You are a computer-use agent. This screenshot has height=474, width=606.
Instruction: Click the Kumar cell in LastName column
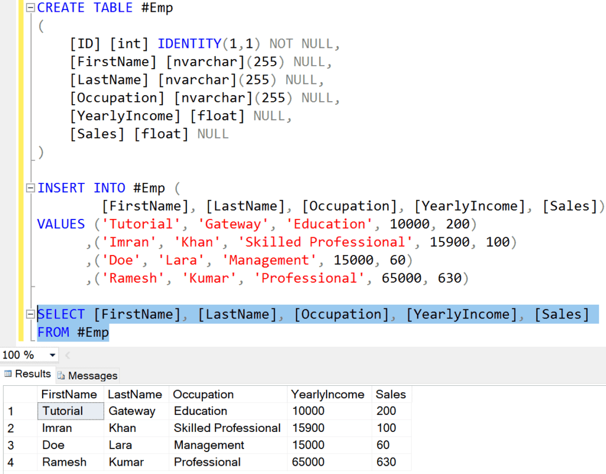(125, 462)
